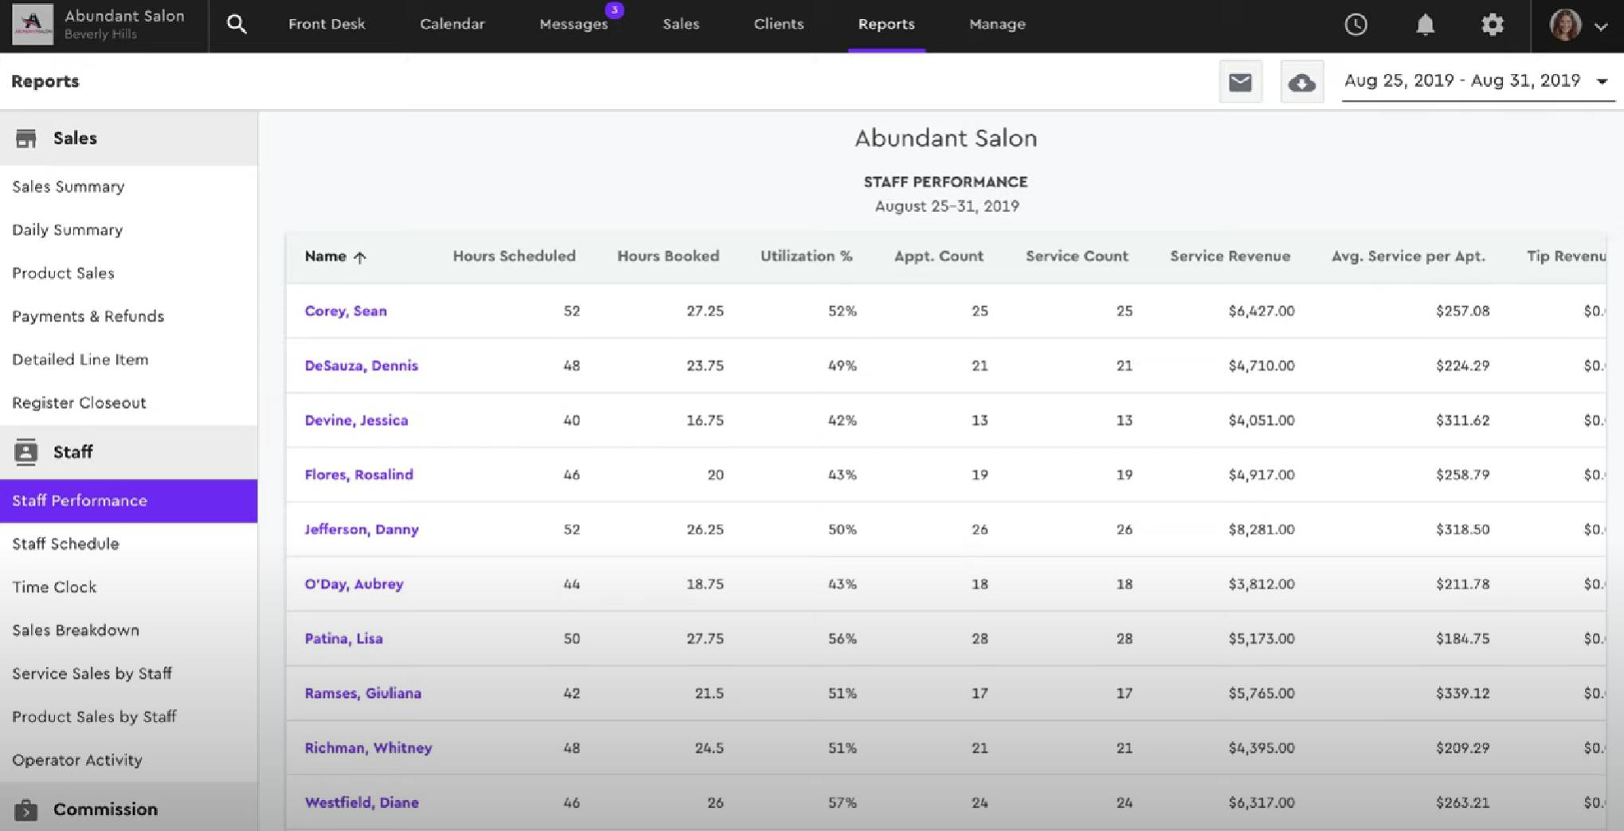
Task: Open staff member O'Day, Aubrey
Action: pyautogui.click(x=354, y=584)
